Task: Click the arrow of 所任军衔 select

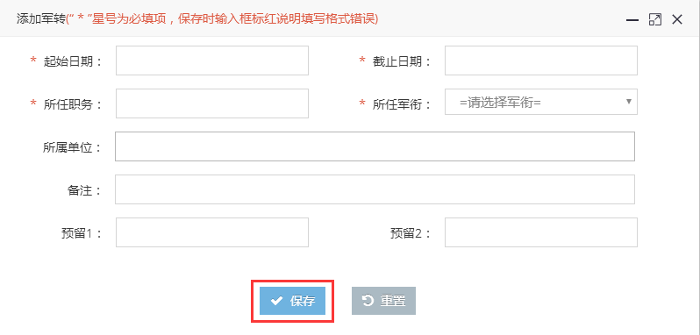Action: pos(629,102)
